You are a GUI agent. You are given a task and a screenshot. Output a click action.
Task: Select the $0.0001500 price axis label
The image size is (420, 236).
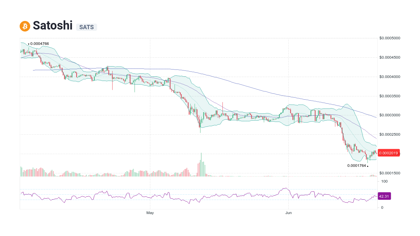coord(389,173)
